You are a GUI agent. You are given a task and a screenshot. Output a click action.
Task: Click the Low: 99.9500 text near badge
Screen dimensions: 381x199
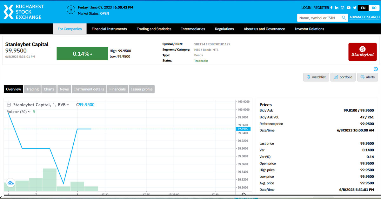[x=120, y=56]
